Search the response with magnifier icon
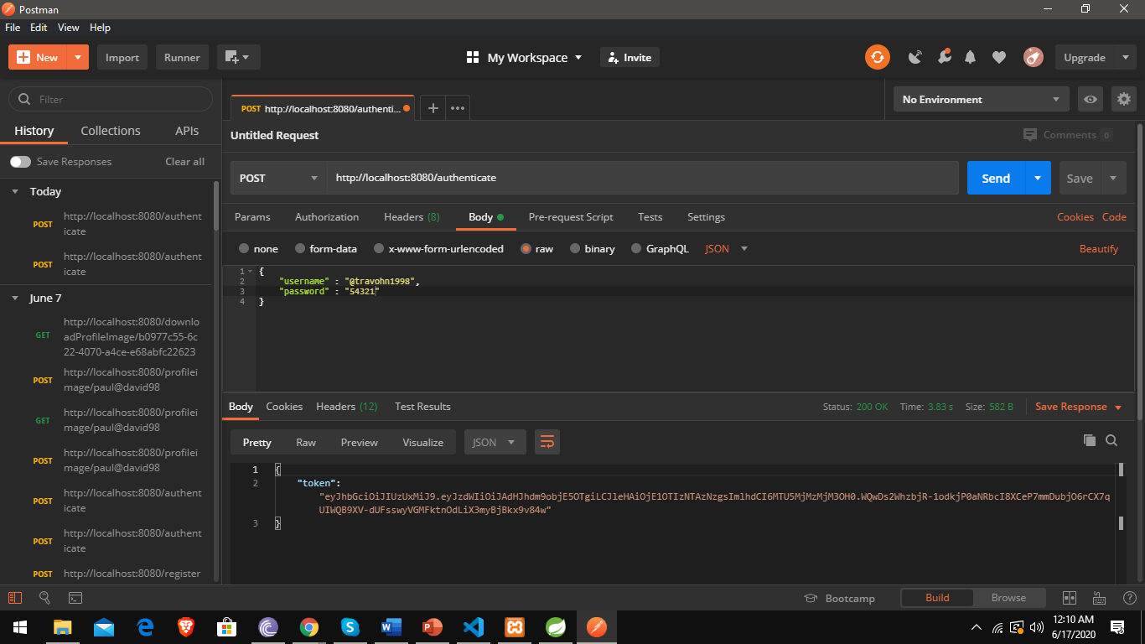1145x644 pixels. [x=1111, y=440]
